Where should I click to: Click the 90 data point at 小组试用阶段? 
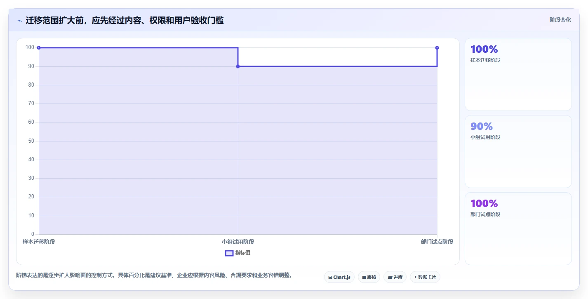click(238, 66)
